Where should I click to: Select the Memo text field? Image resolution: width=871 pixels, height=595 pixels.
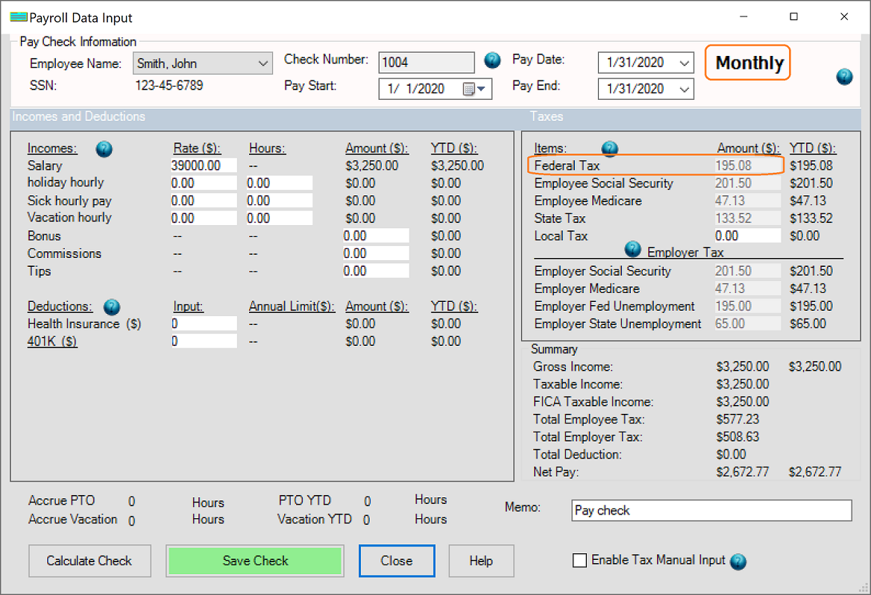pos(711,511)
